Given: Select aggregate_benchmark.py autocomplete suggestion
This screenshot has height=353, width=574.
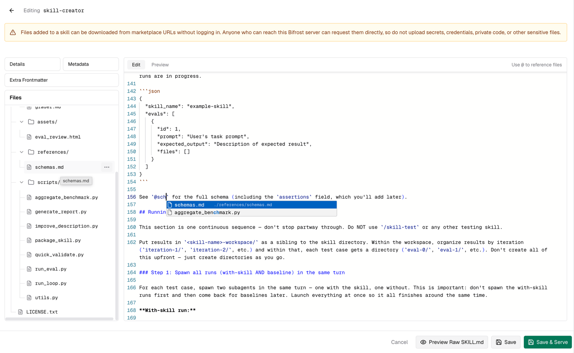Looking at the screenshot, I should coord(252,212).
